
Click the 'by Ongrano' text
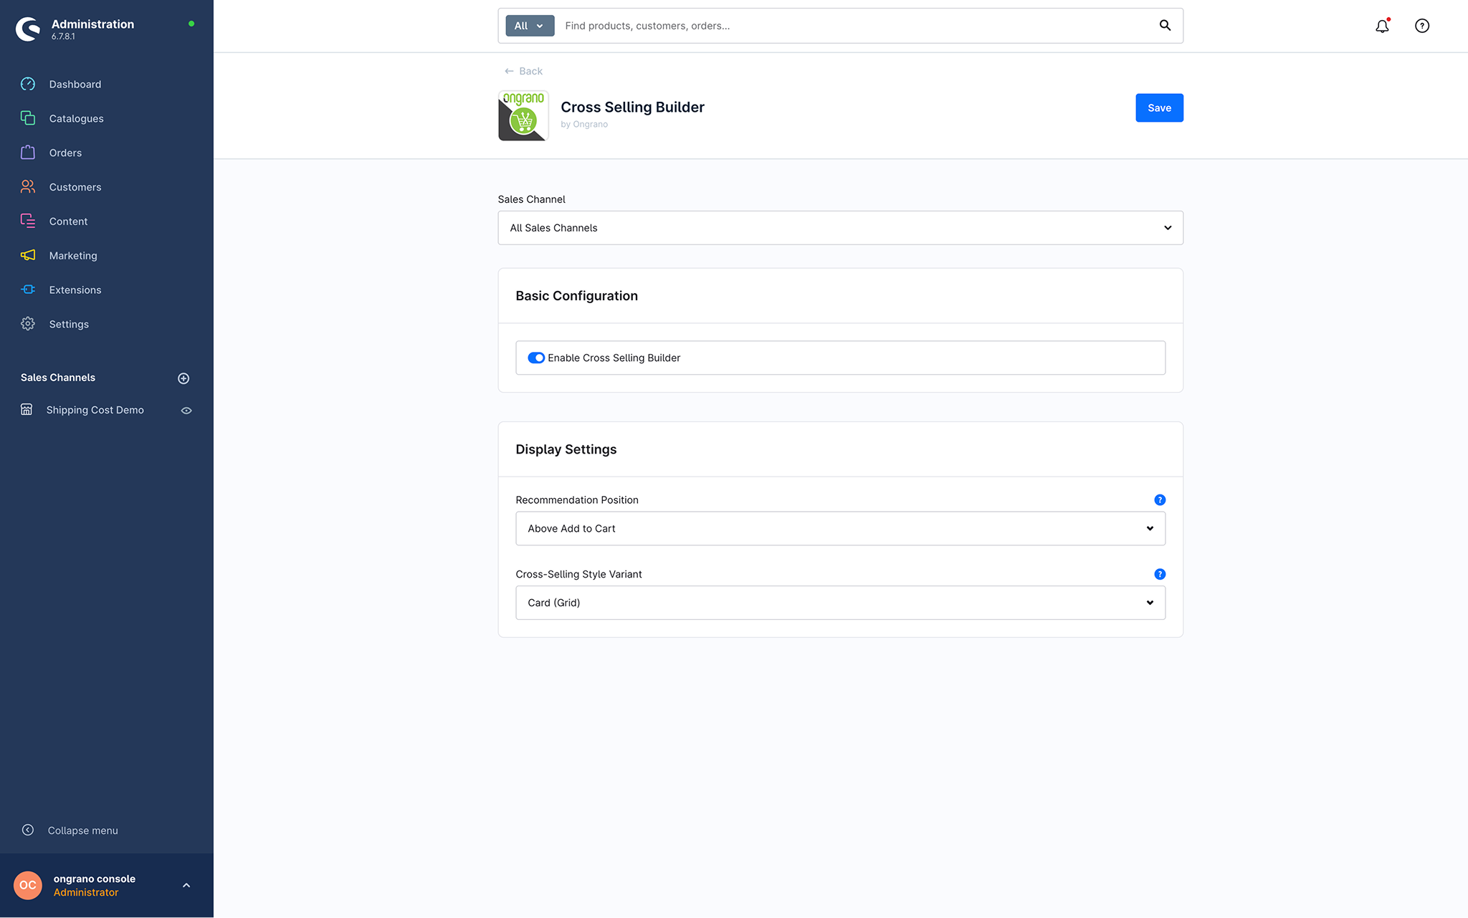point(584,124)
